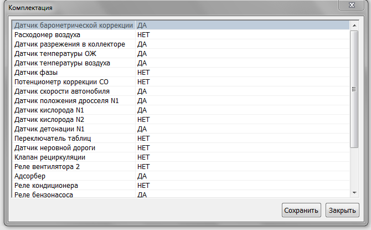Close the Комплектация dialog window
The width and height of the screenshot is (371, 230).
(352, 5)
